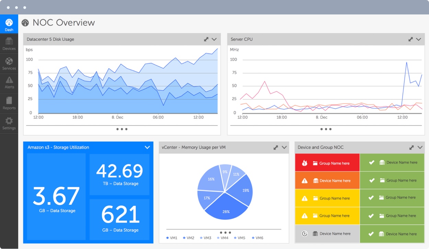This screenshot has height=249, width=429.
Task: Click the vCenter - Memory Usage per VM title
Action: click(x=194, y=147)
